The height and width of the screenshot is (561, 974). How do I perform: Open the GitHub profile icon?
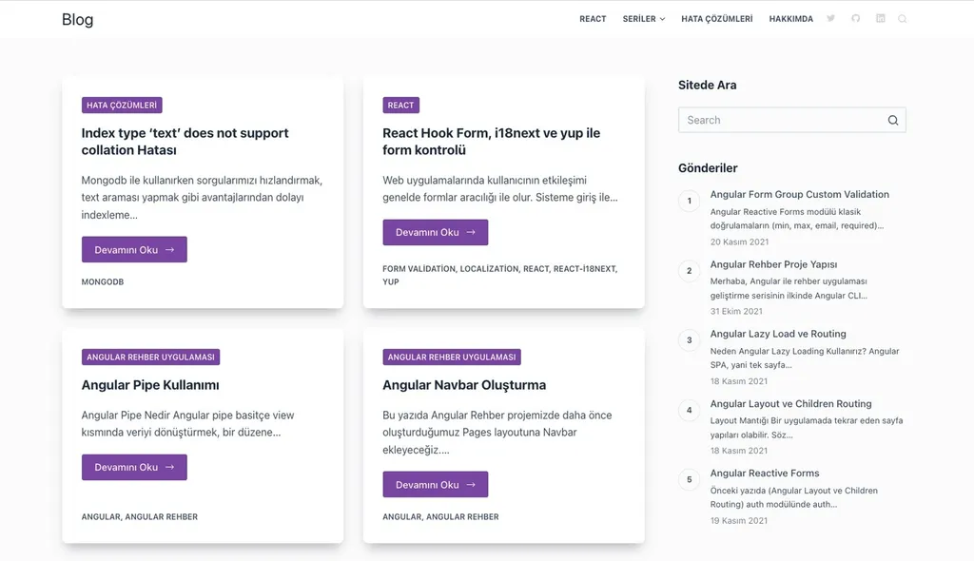[855, 19]
